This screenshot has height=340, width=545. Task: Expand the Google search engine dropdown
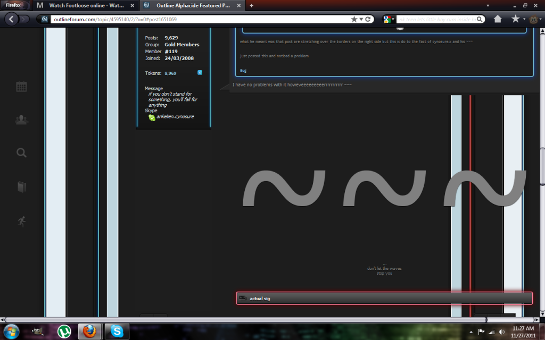[389, 19]
